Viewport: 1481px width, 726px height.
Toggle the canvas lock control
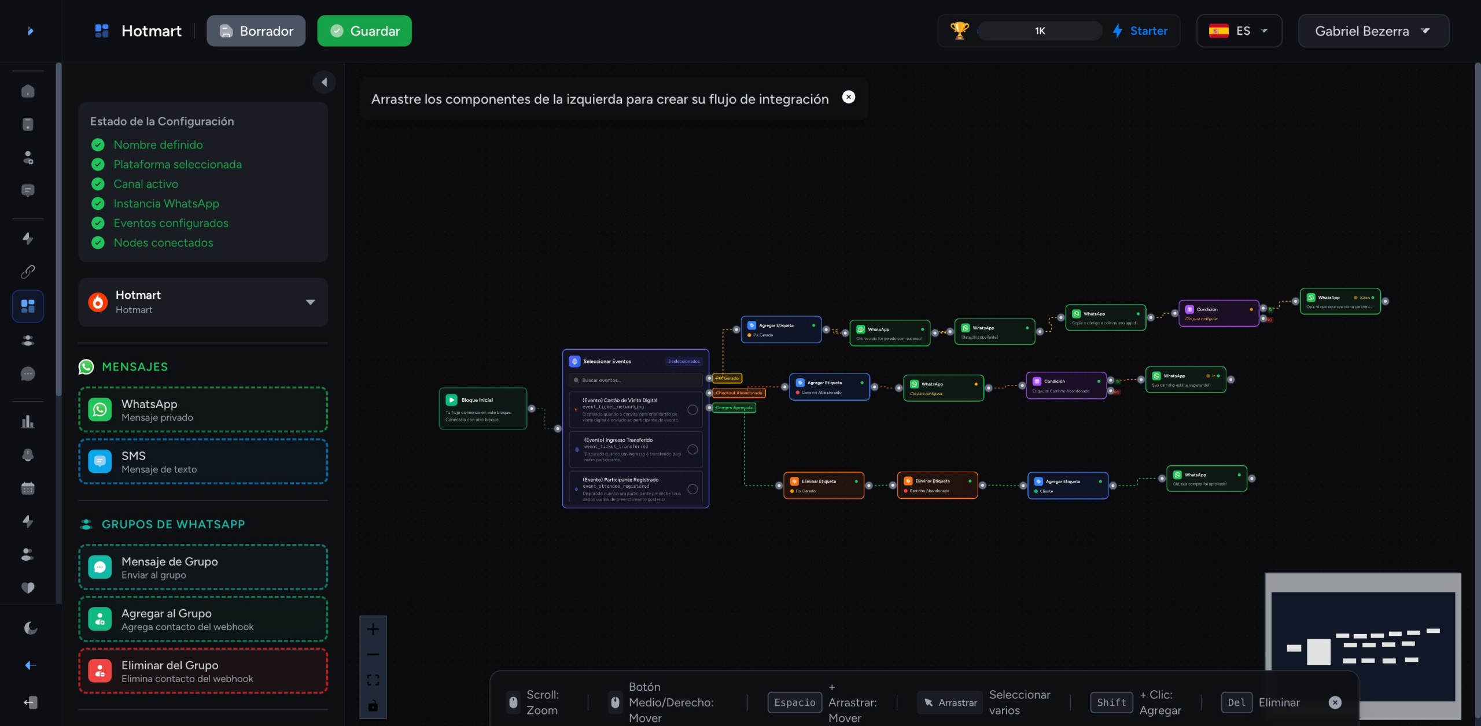(x=373, y=705)
